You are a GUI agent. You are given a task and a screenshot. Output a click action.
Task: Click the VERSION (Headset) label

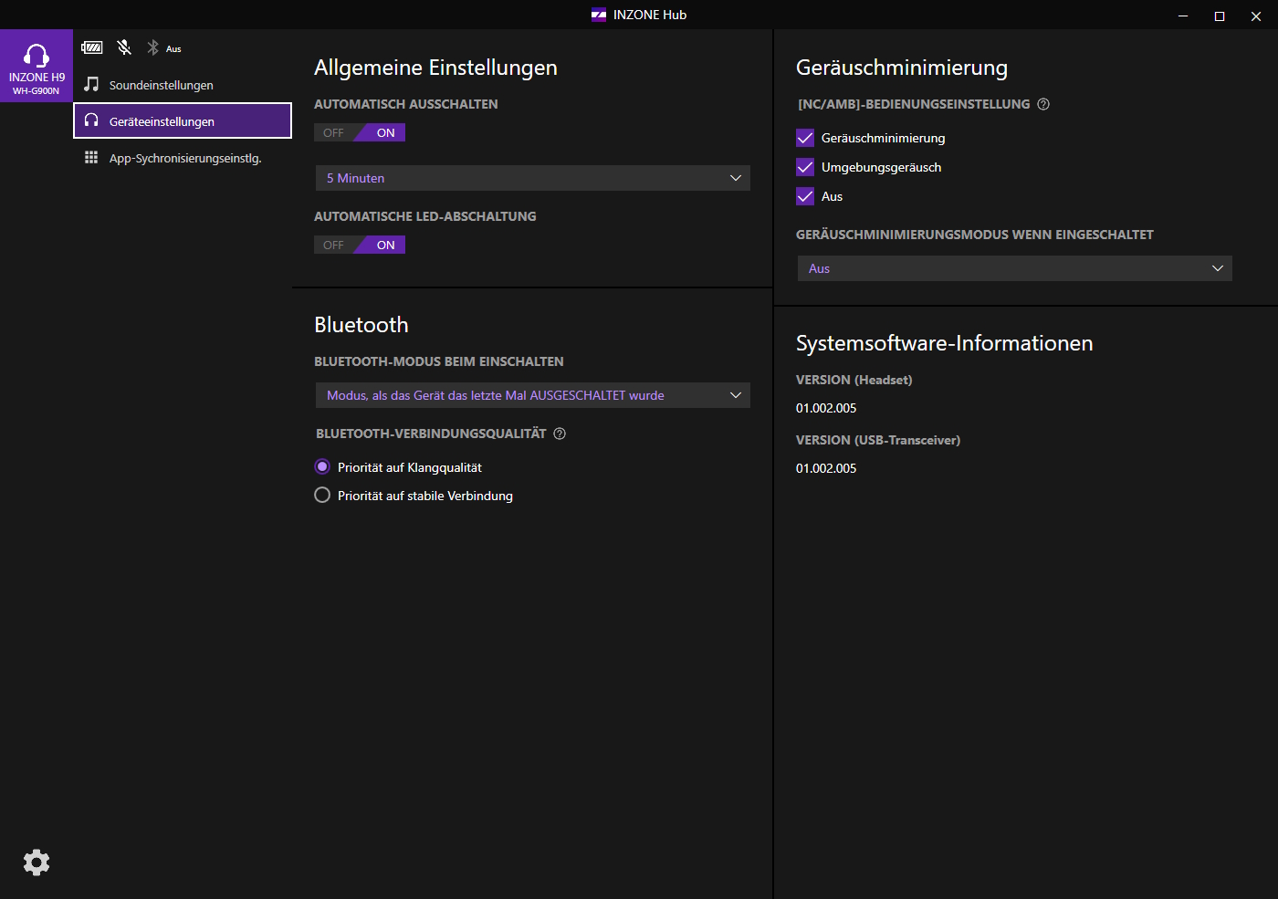854,380
